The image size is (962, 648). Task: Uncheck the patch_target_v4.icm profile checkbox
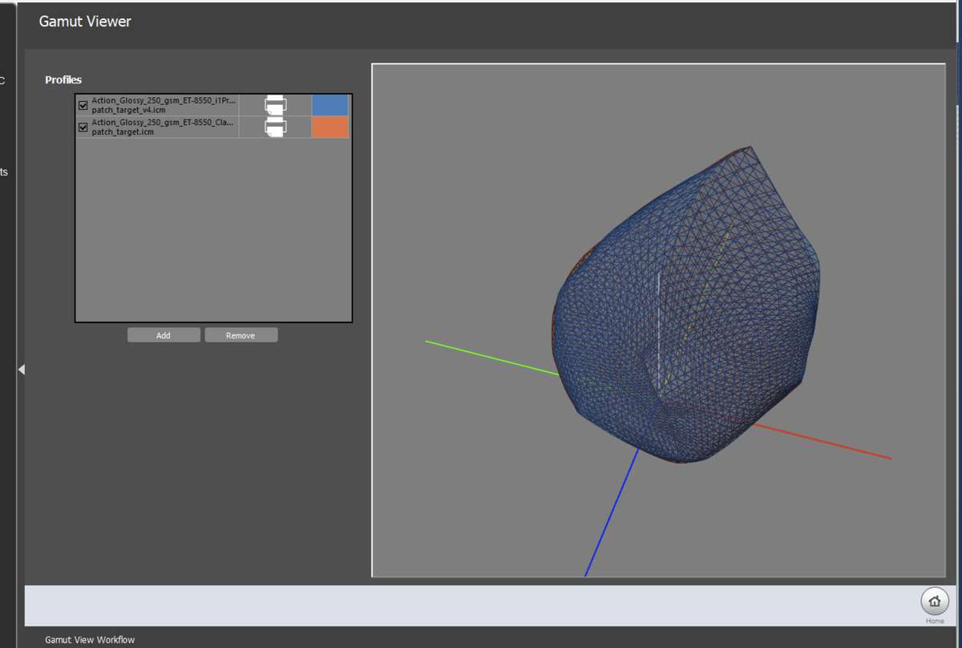click(x=83, y=105)
